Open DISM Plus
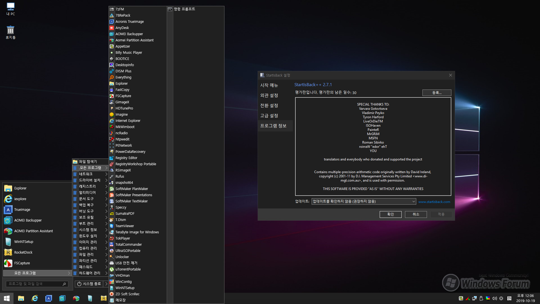Viewport: 540px width, 304px height. [x=138, y=71]
